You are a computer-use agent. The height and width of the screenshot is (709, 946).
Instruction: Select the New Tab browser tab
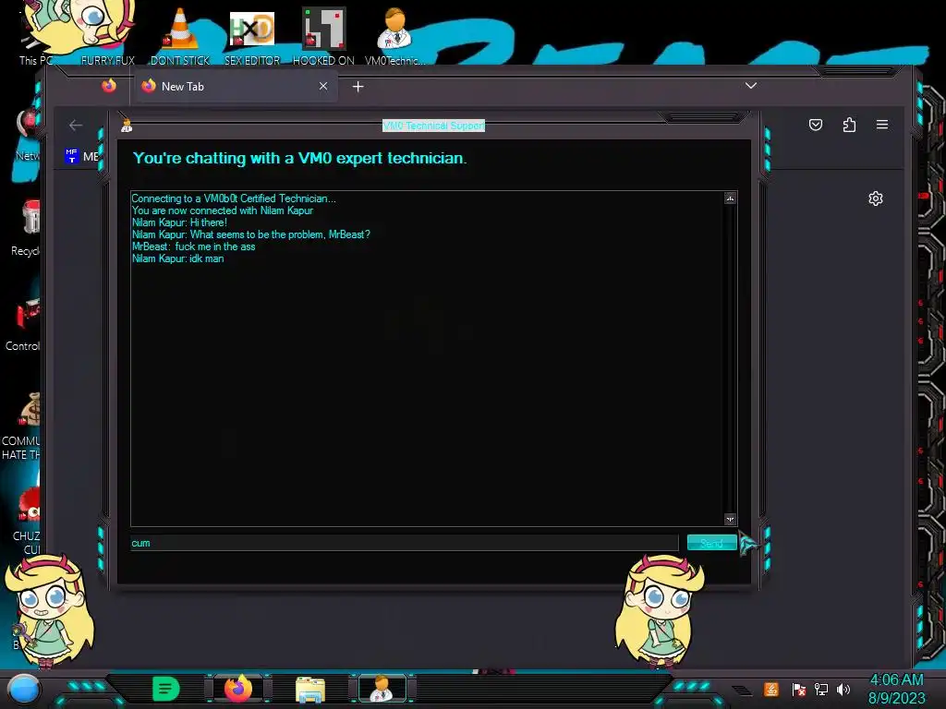(236, 86)
